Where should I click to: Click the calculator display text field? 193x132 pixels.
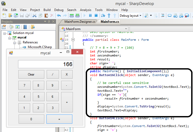[46, 64]
